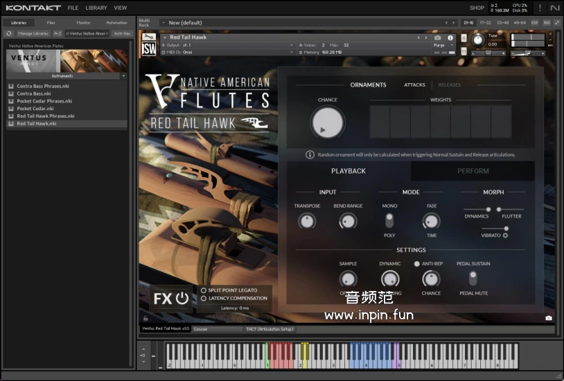The width and height of the screenshot is (564, 381).
Task: Open the Instruments dropdown arrow in library
Action: pyautogui.click(x=124, y=76)
